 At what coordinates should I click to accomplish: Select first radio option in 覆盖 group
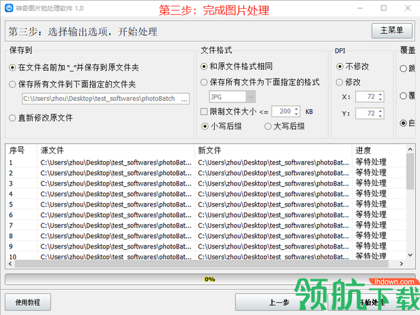403,69
